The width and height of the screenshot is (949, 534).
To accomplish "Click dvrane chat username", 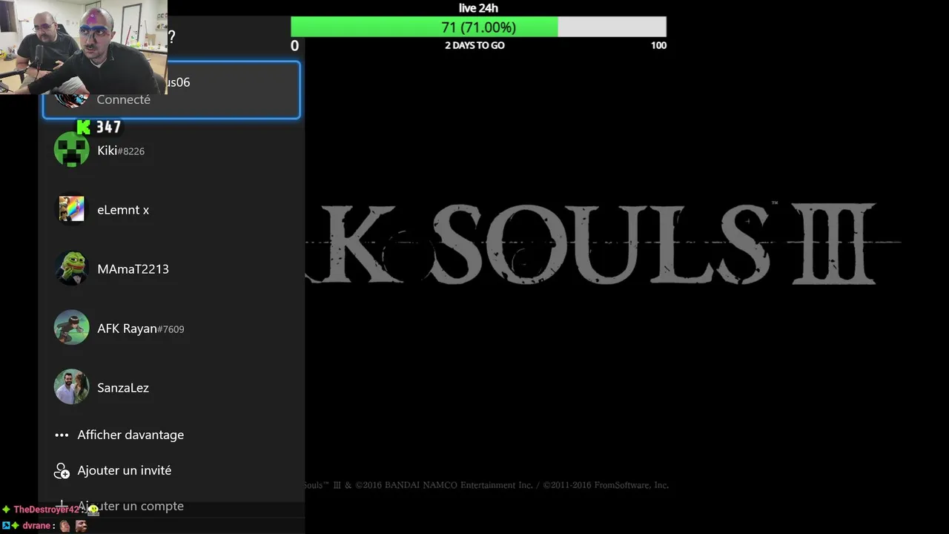I will point(36,526).
